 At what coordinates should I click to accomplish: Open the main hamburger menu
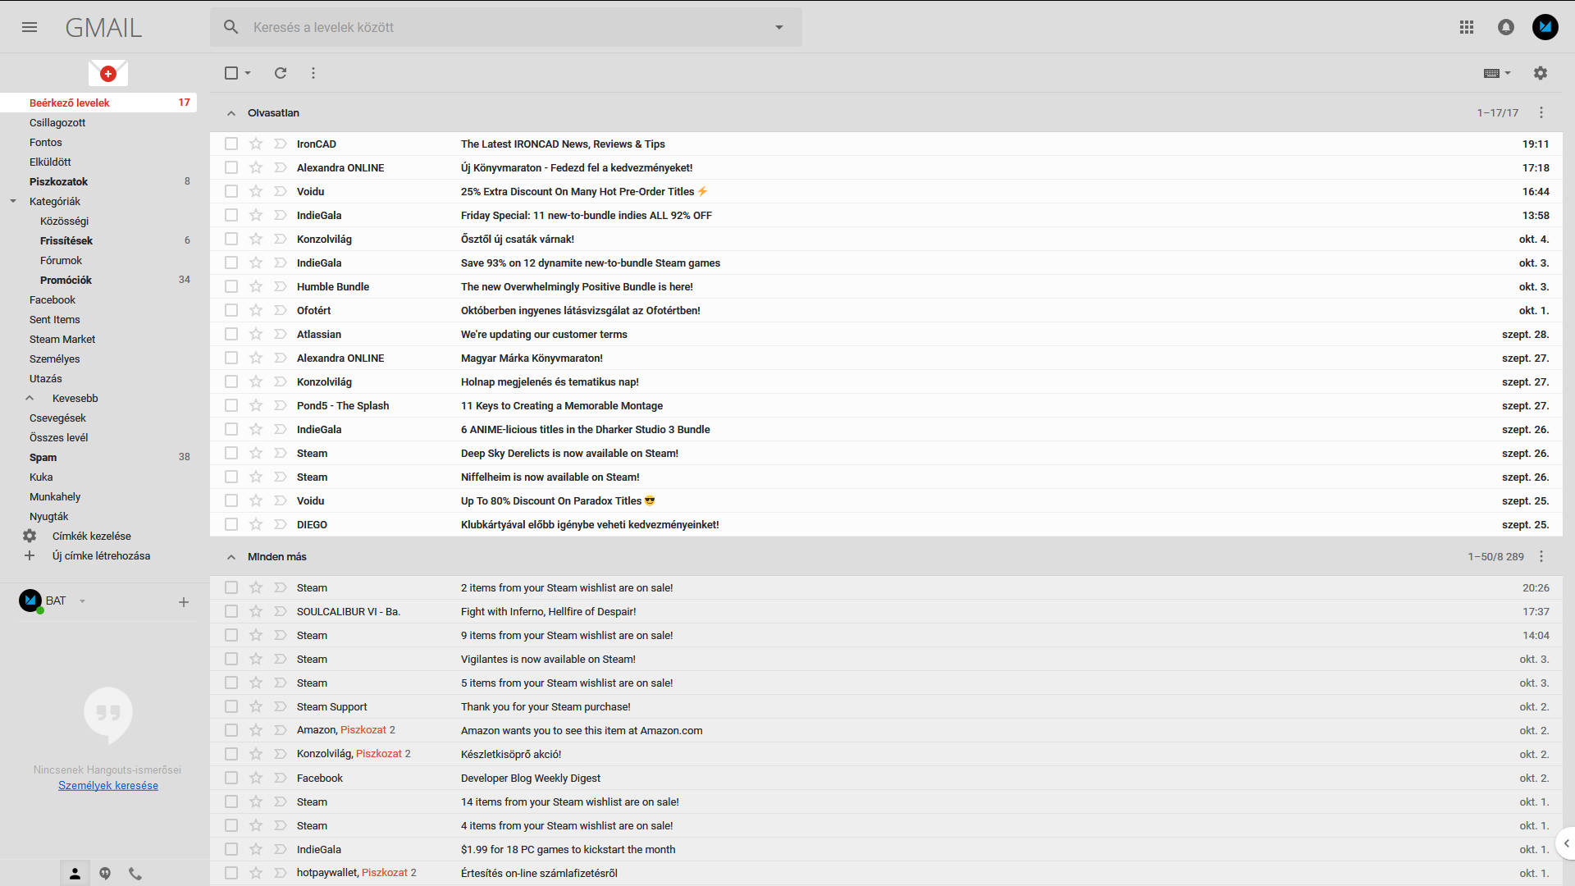click(30, 27)
